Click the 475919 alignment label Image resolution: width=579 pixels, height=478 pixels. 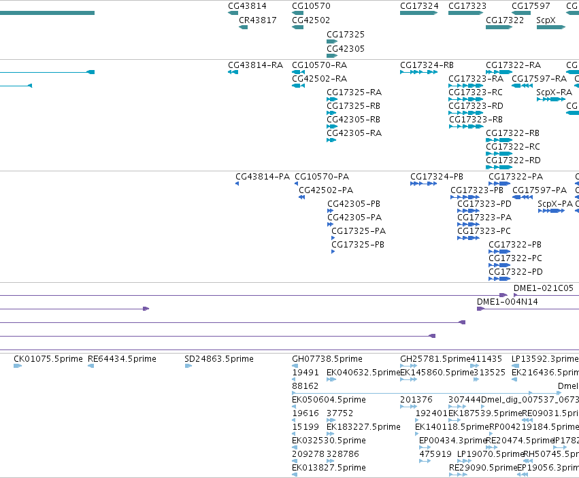point(435,454)
